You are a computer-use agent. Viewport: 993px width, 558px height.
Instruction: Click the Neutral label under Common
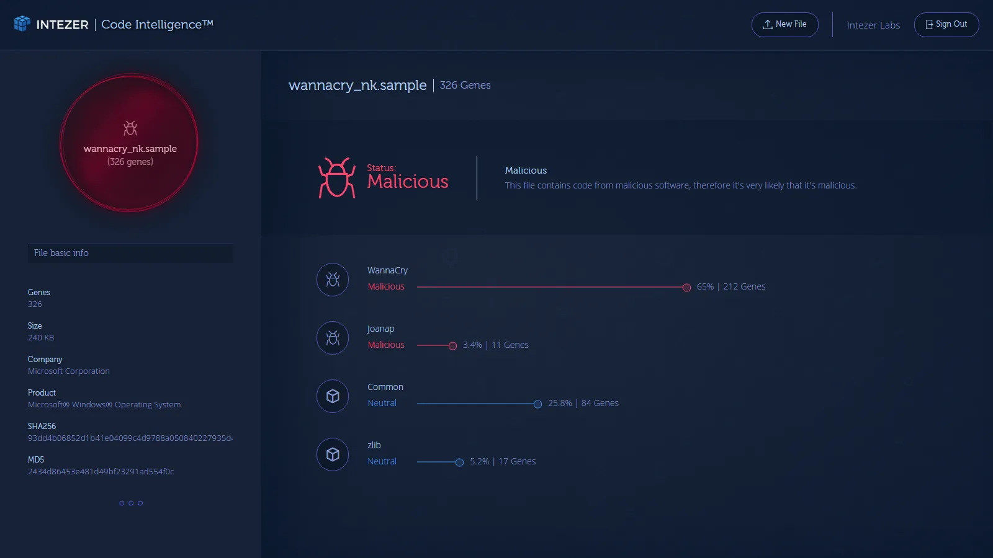click(x=382, y=403)
